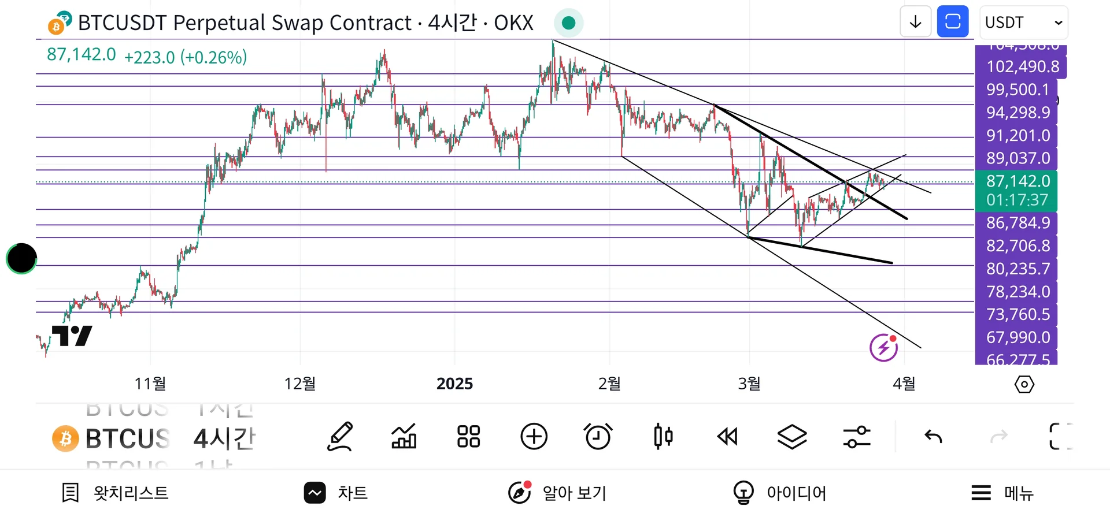Switch to the 왓치리스트 tab

[x=116, y=493]
